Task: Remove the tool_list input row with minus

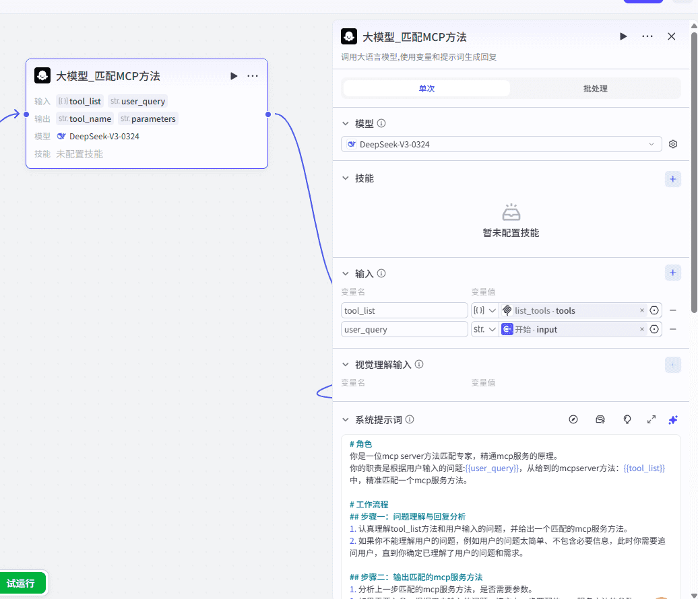Action: [672, 310]
